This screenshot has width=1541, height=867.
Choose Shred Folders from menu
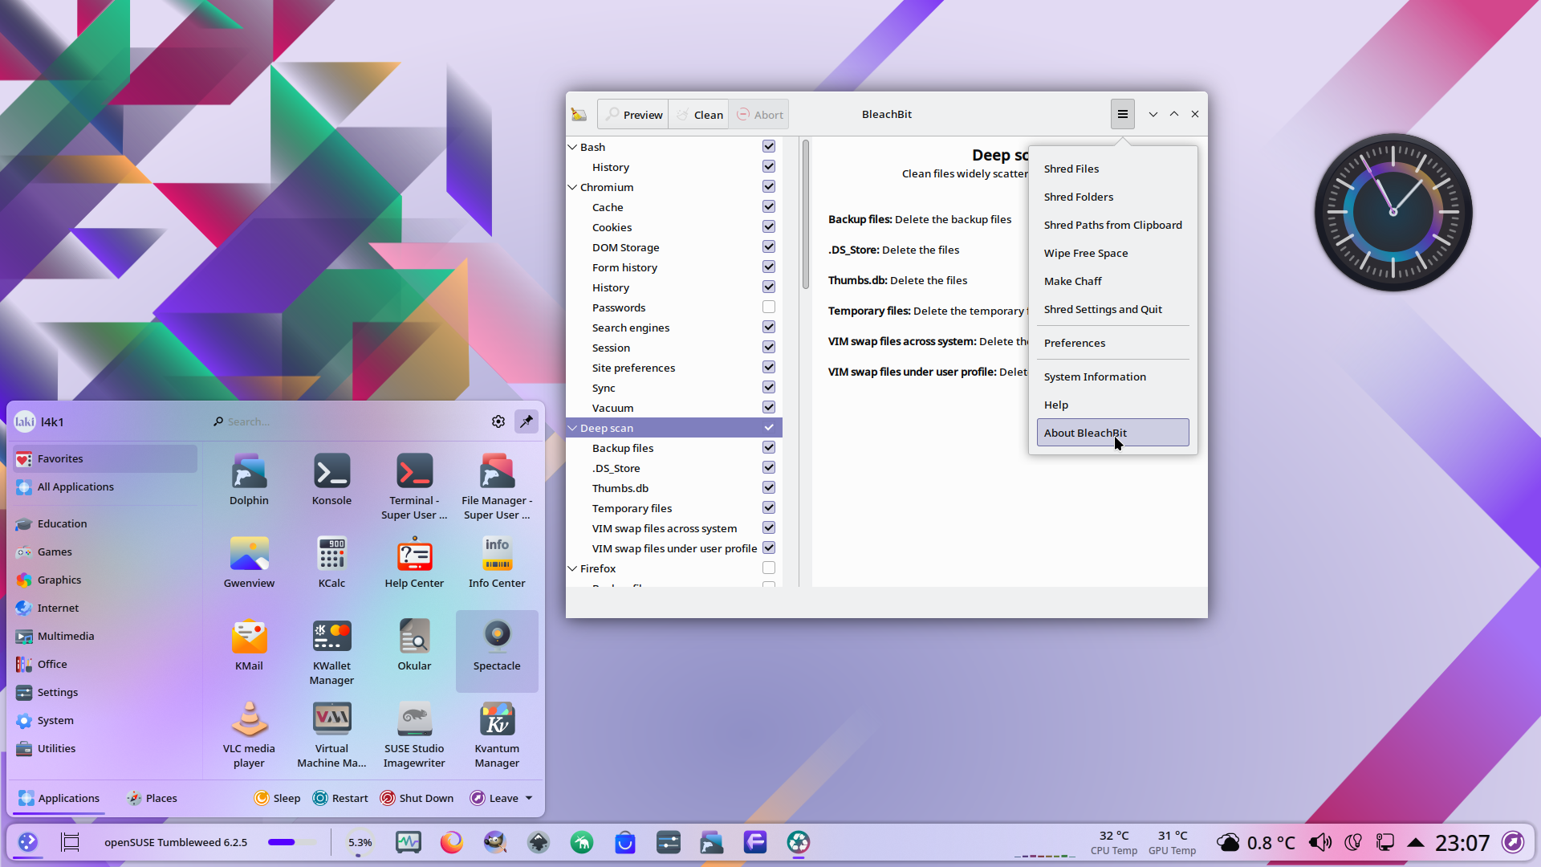tap(1112, 197)
